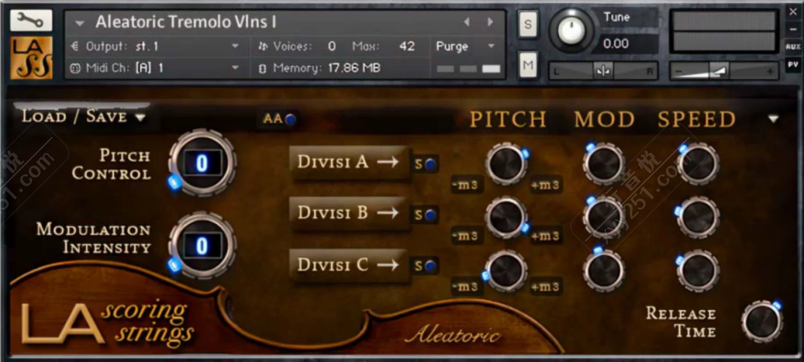This screenshot has height=362, width=804.
Task: Click the Pitch Control knob
Action: point(202,163)
